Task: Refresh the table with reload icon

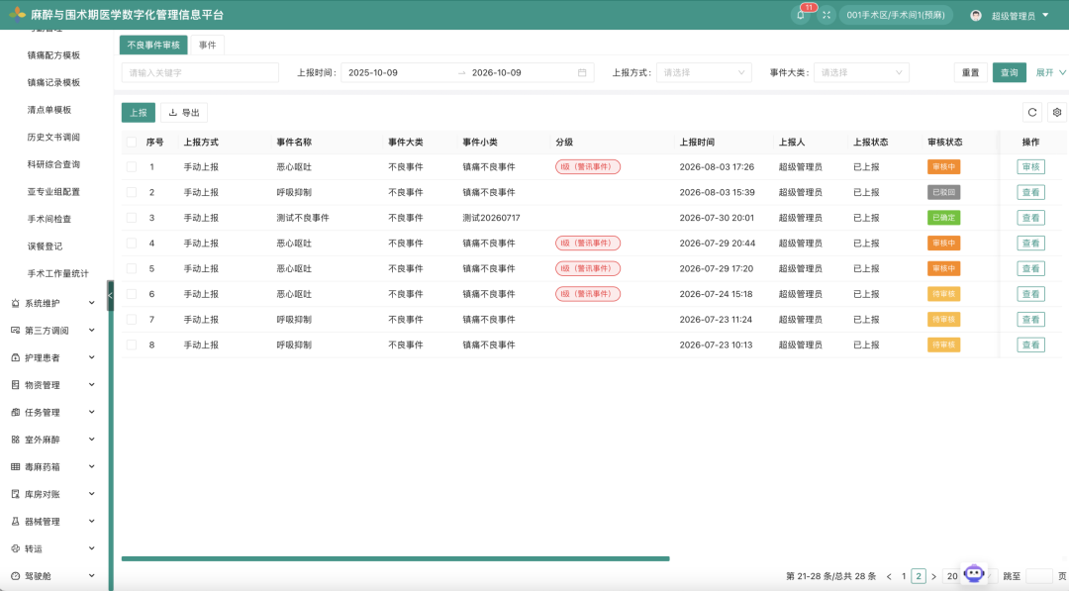Action: coord(1032,113)
